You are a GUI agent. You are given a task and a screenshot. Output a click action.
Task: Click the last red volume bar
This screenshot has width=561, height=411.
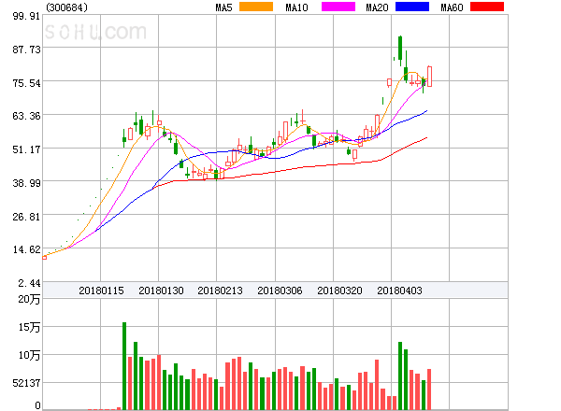click(x=429, y=390)
